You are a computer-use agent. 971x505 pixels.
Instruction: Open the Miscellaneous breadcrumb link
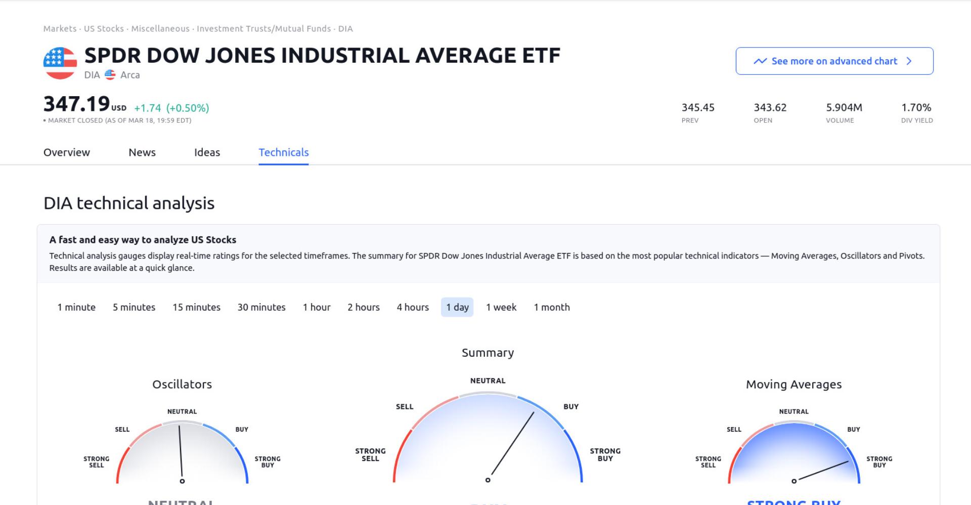coord(160,29)
